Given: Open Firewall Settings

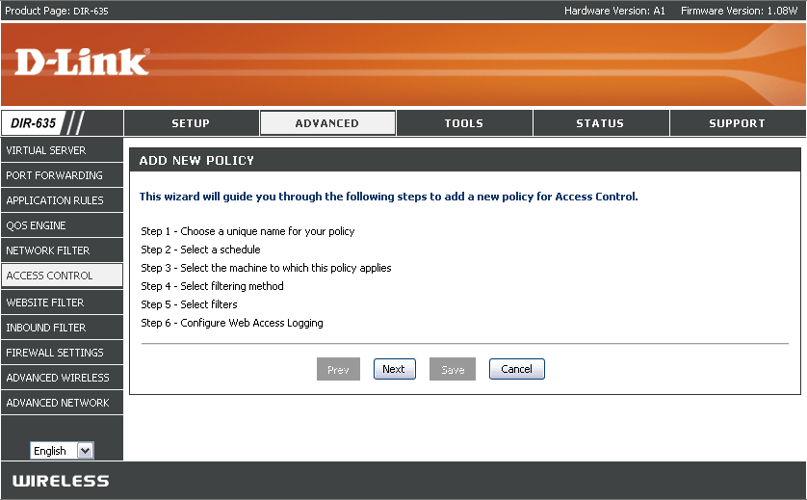Looking at the screenshot, I should pos(62,353).
